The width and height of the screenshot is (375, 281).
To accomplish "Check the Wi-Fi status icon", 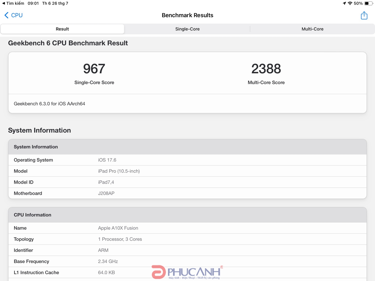I will point(350,3).
